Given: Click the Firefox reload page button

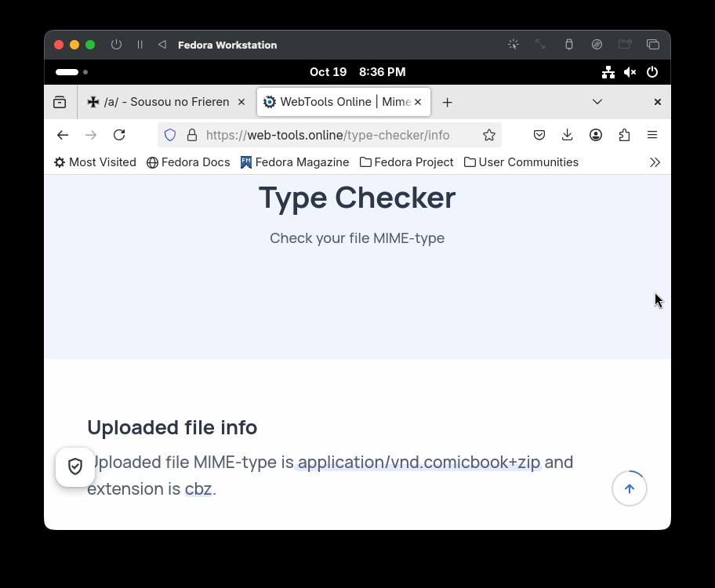Looking at the screenshot, I should (119, 135).
